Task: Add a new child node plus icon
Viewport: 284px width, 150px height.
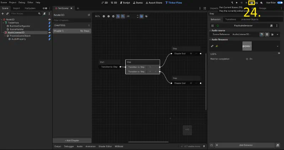Action: click(x=3, y=13)
